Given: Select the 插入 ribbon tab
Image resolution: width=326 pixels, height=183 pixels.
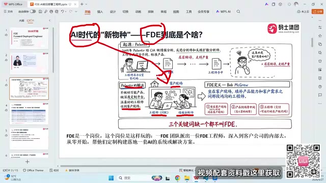Looking at the screenshot, I should [x=100, y=12].
